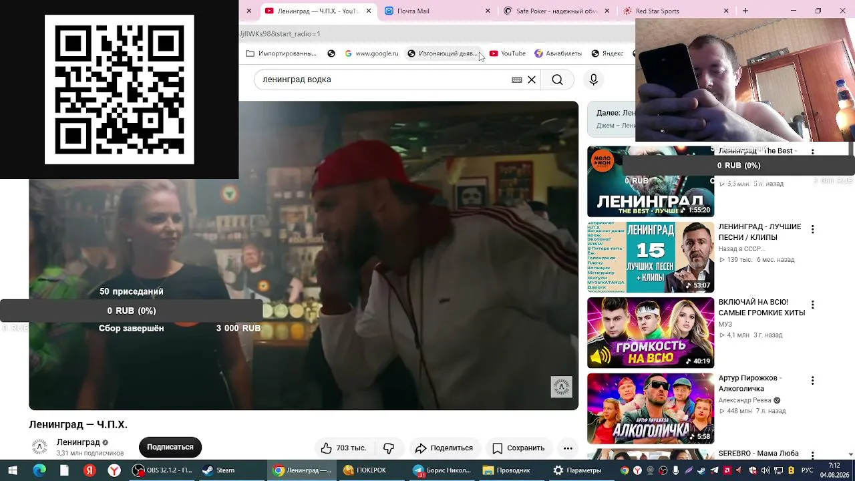Viewport: 855px width, 481px height.
Task: Open a new browser tab
Action: (745, 11)
